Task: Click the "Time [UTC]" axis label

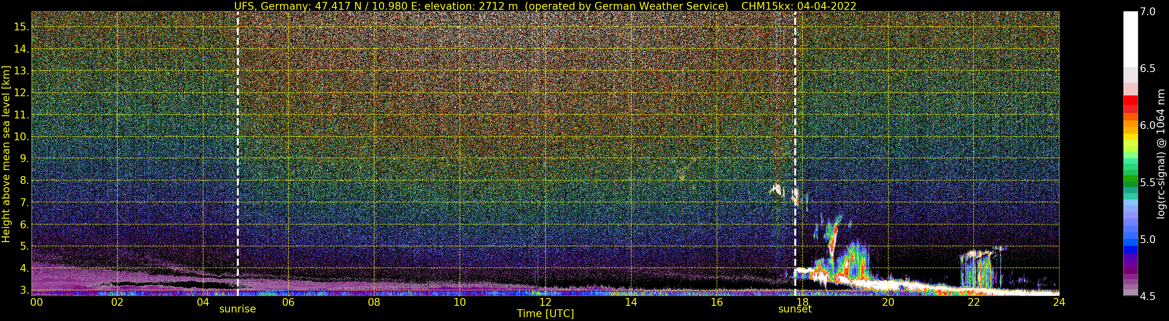Action: (x=545, y=314)
